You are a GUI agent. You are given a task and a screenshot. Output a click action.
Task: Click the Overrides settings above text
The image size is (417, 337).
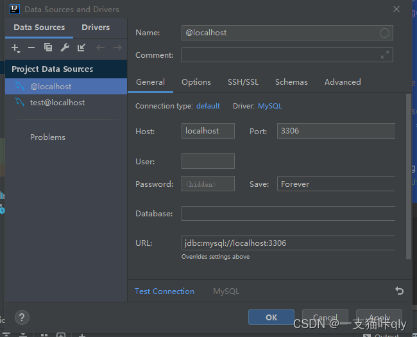[216, 257]
